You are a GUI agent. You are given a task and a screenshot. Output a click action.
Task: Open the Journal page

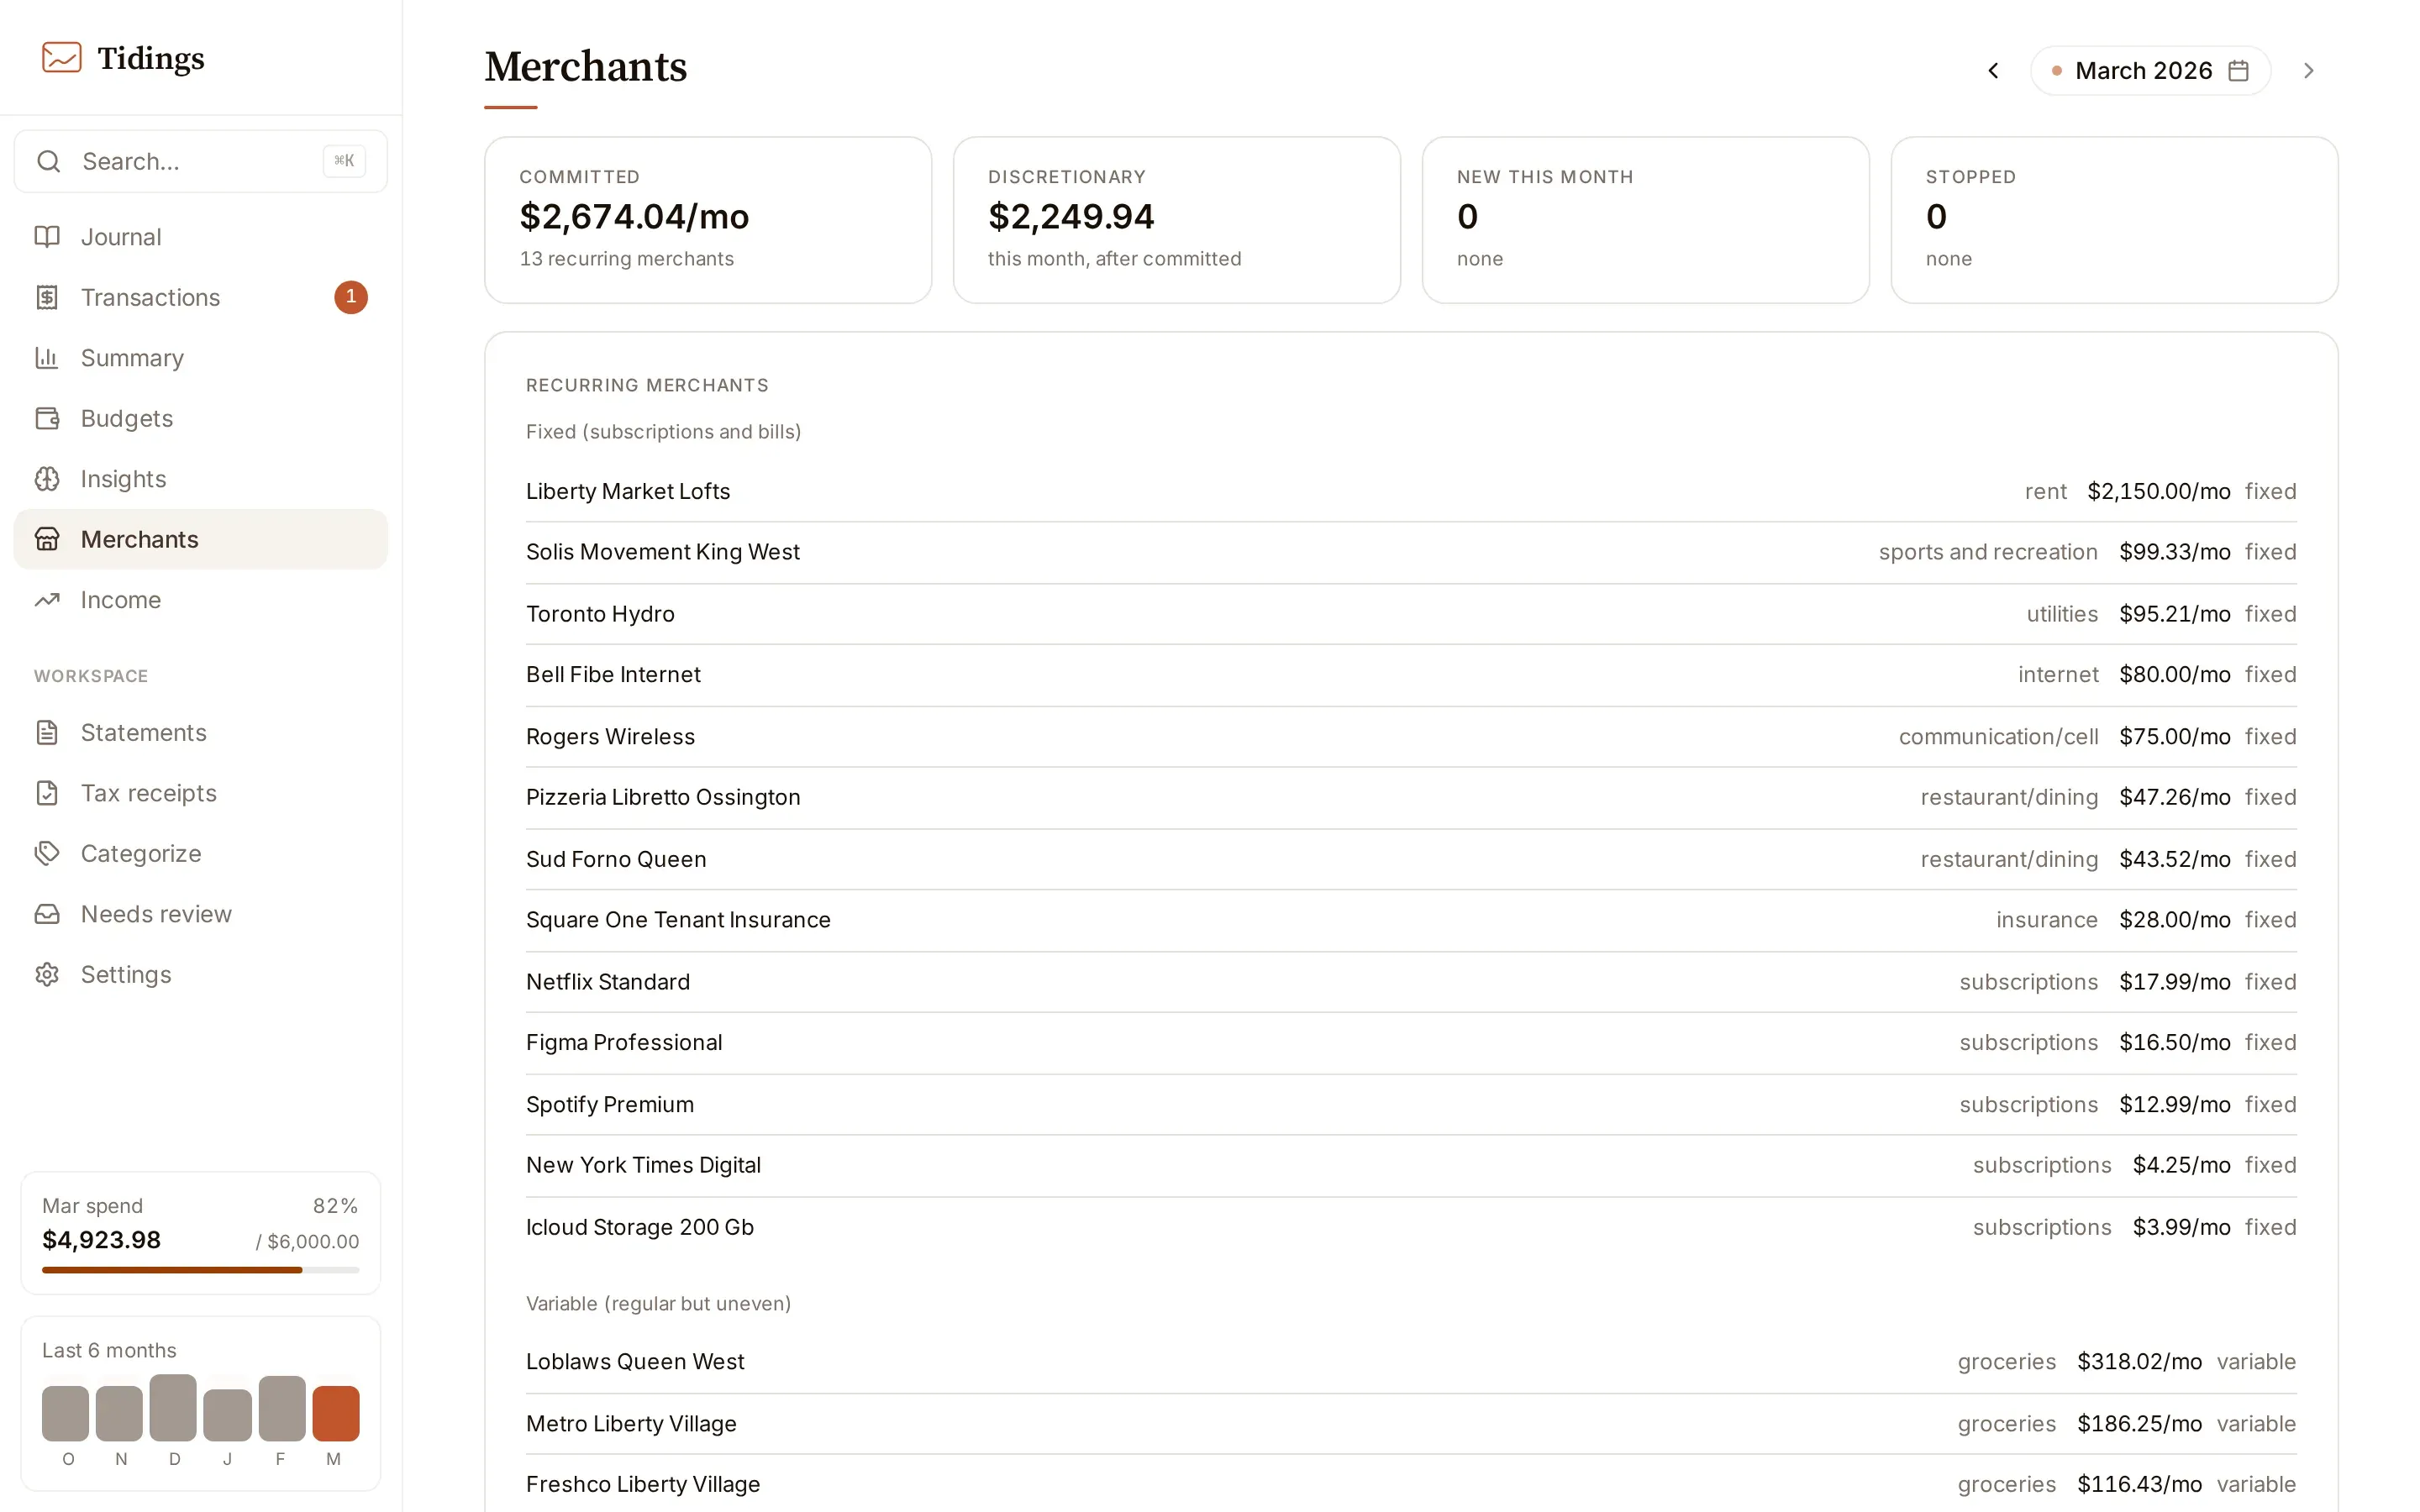tap(201, 237)
